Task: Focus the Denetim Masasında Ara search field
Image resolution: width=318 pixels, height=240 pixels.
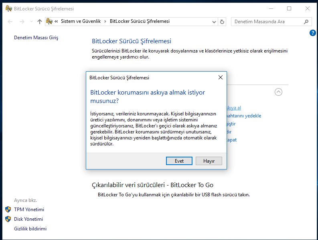Action: (267, 22)
